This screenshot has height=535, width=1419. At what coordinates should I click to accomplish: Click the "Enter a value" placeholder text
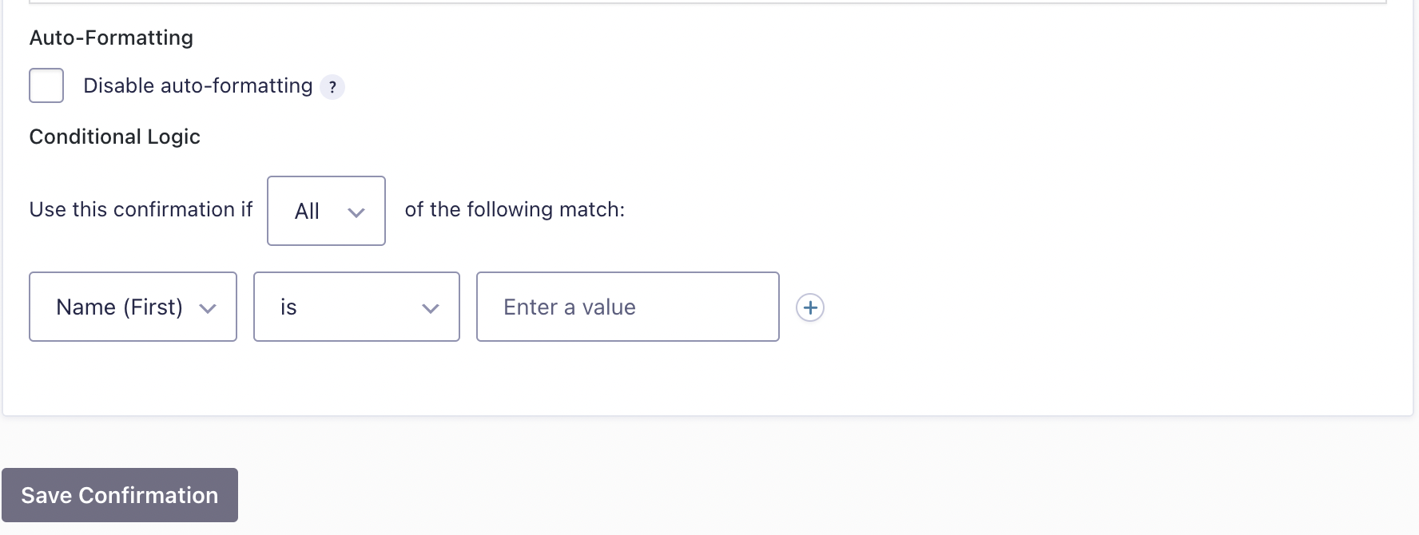(569, 307)
